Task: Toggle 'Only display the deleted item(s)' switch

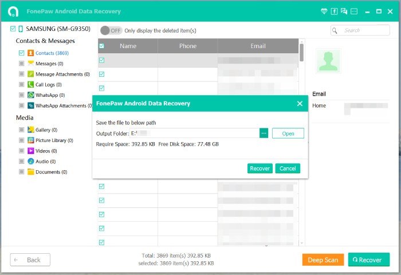Action: [111, 30]
